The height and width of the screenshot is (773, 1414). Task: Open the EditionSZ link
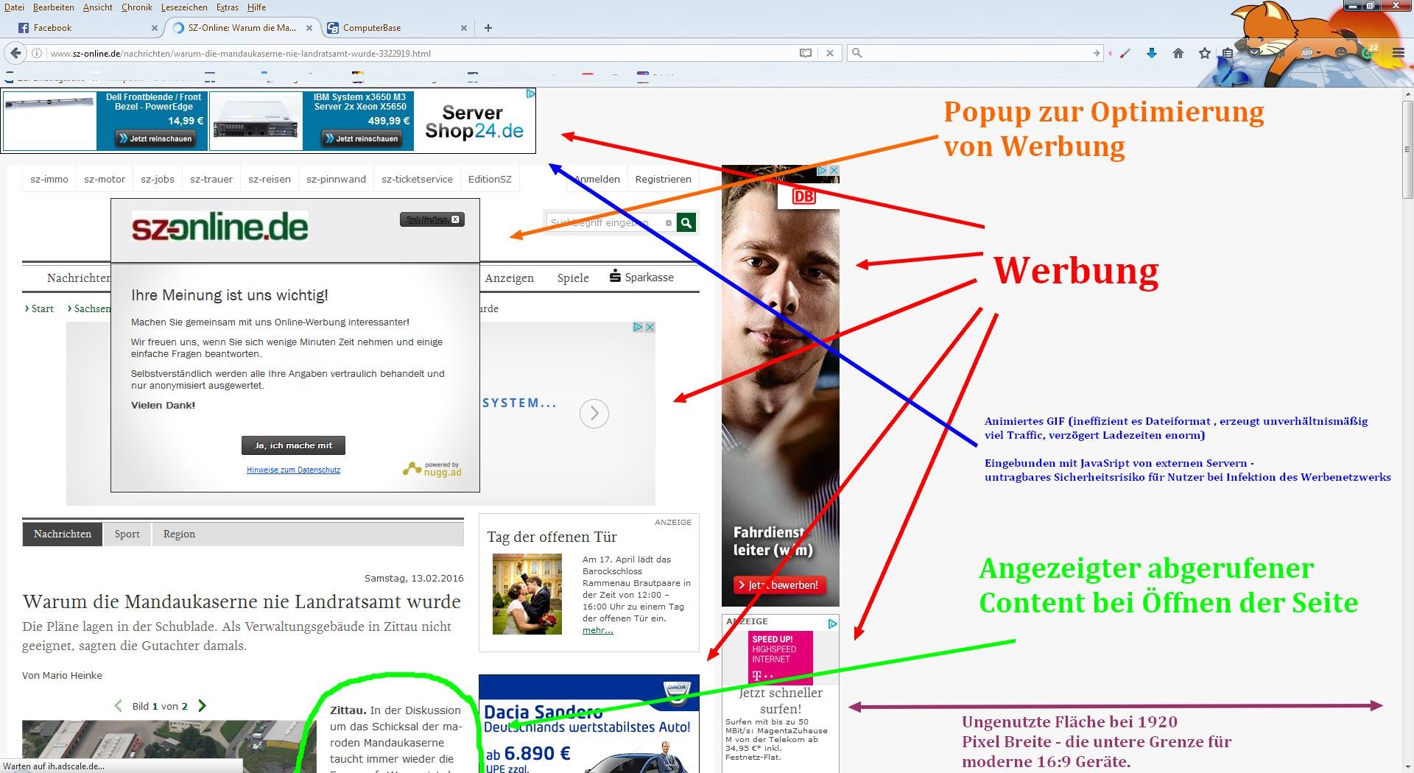pyautogui.click(x=490, y=179)
